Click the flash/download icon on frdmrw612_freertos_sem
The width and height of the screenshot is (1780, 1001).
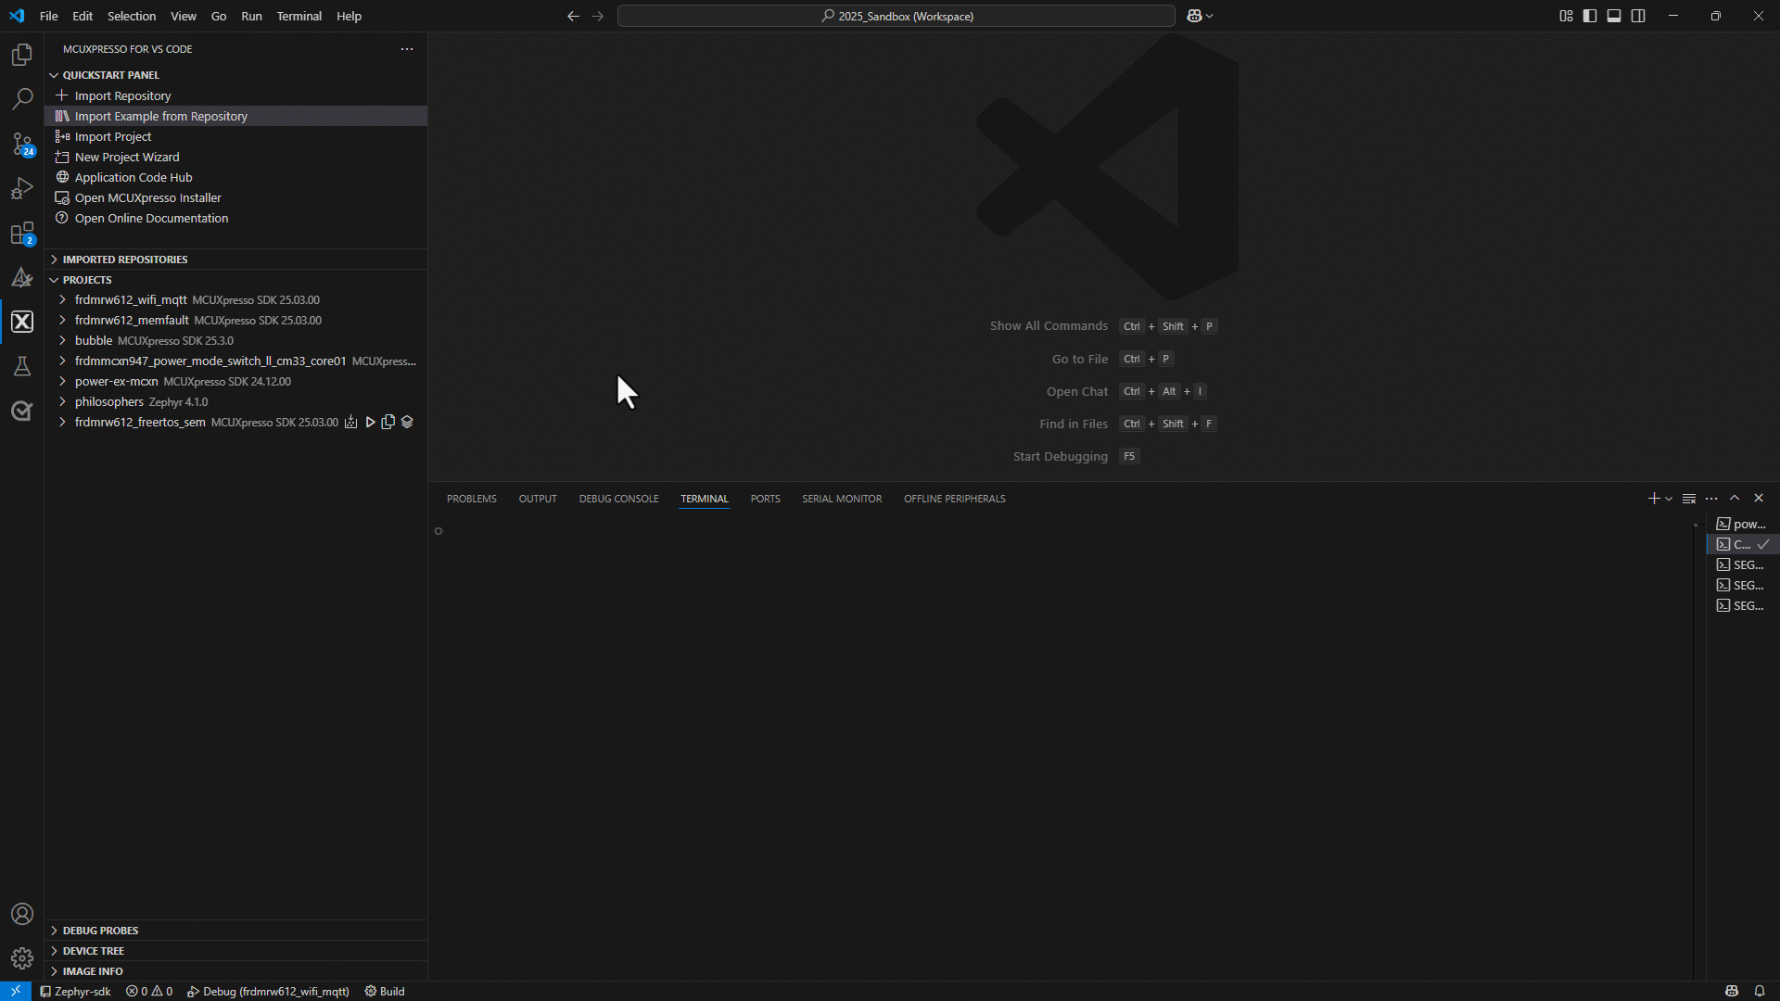(350, 423)
